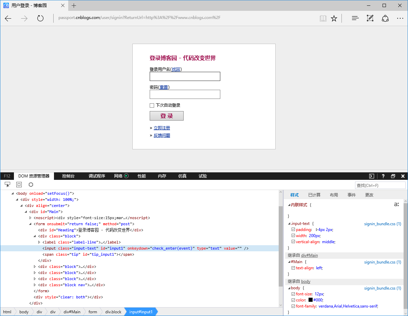Open developer tools help question mark
This screenshot has height=316, width=408.
(383, 176)
